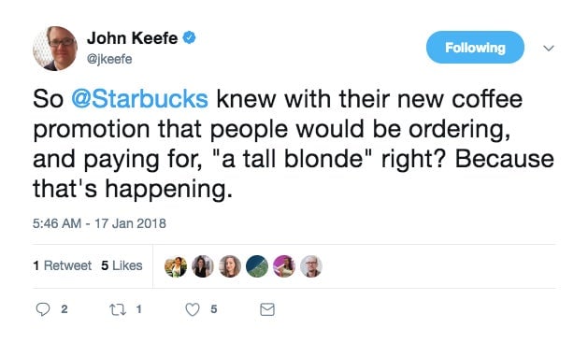Click the John Keefe display name
Viewport: 588px width, 343px height.
[133, 38]
